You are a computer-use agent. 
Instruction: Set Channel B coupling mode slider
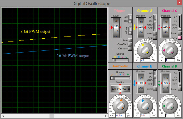click(155, 78)
